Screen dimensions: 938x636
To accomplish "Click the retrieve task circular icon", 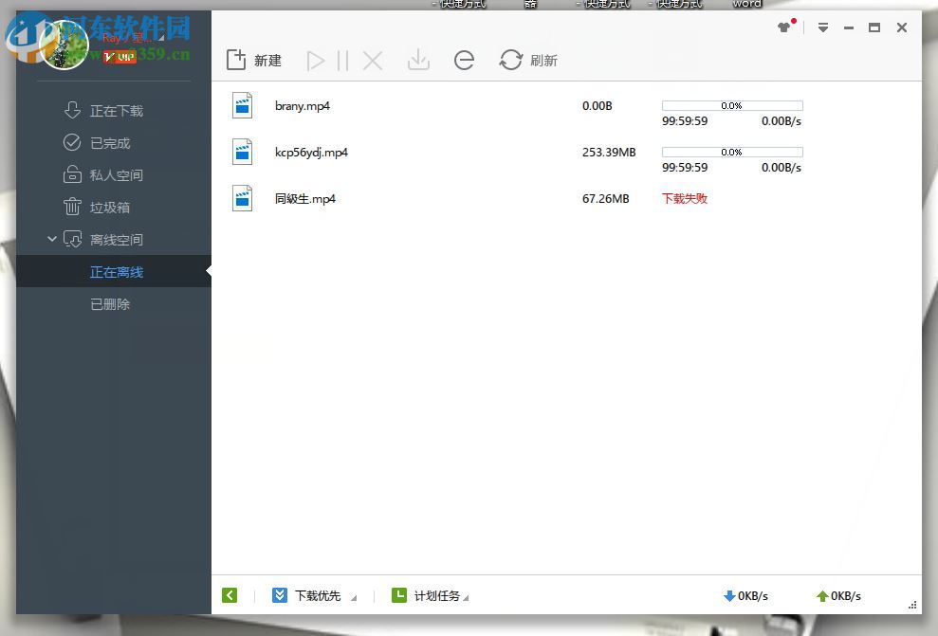I will click(465, 60).
